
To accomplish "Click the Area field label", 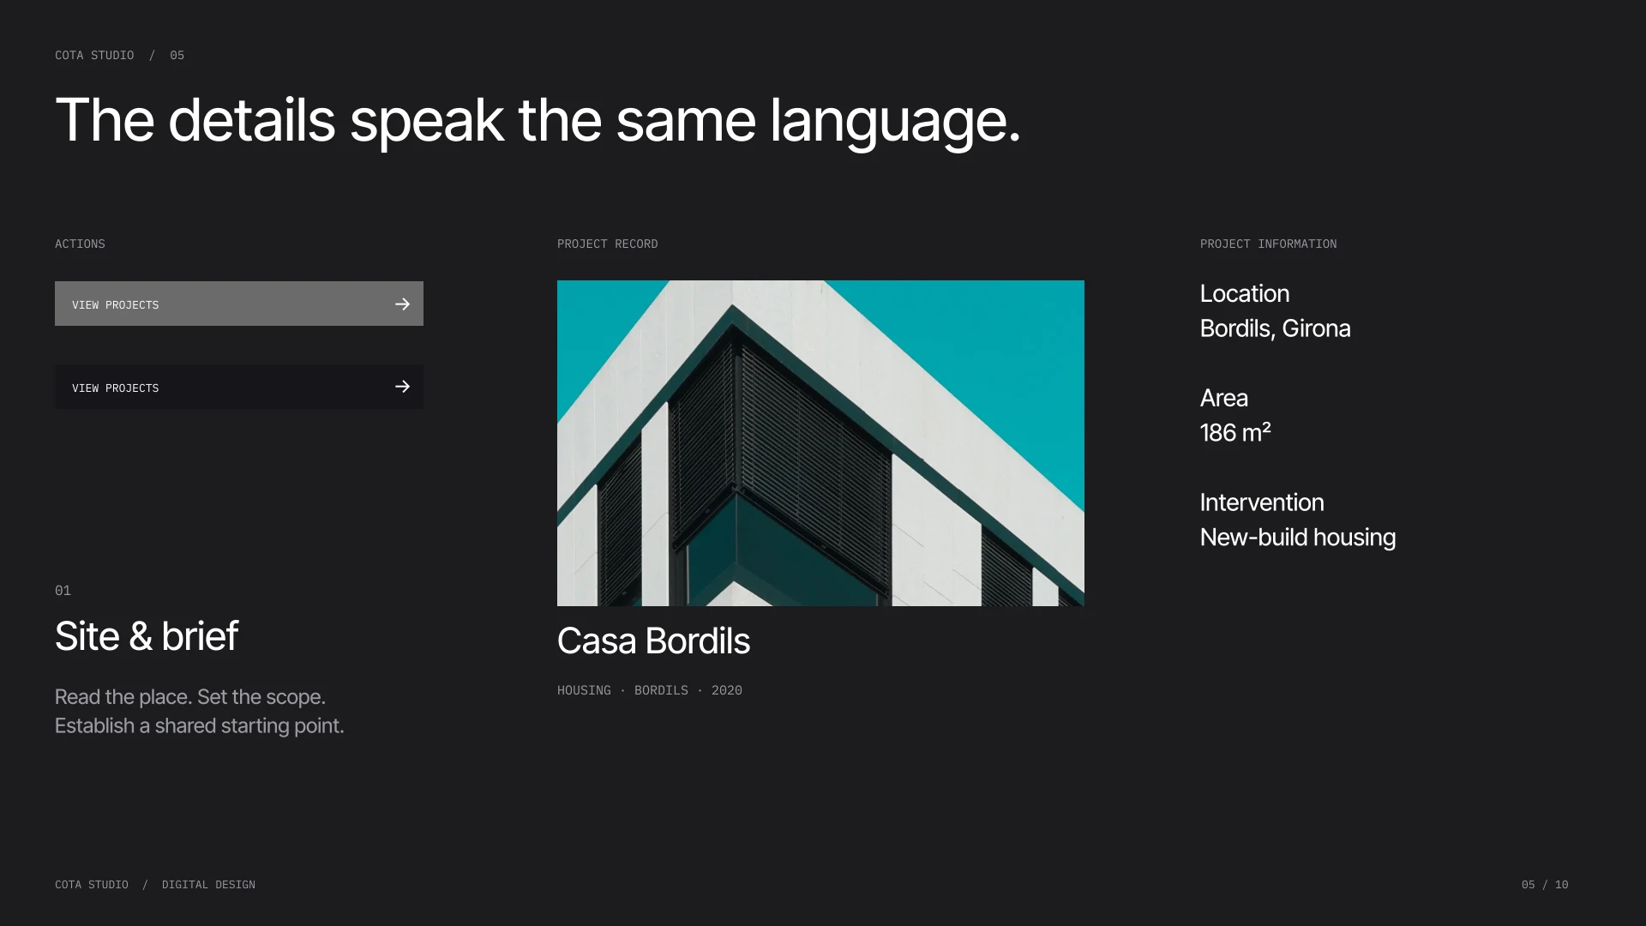I will [x=1223, y=398].
